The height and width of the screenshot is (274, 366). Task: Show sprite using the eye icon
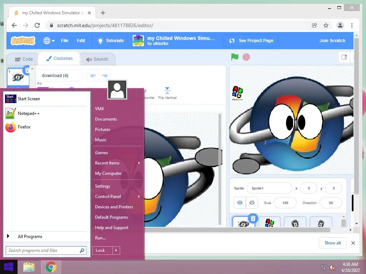pos(240,203)
